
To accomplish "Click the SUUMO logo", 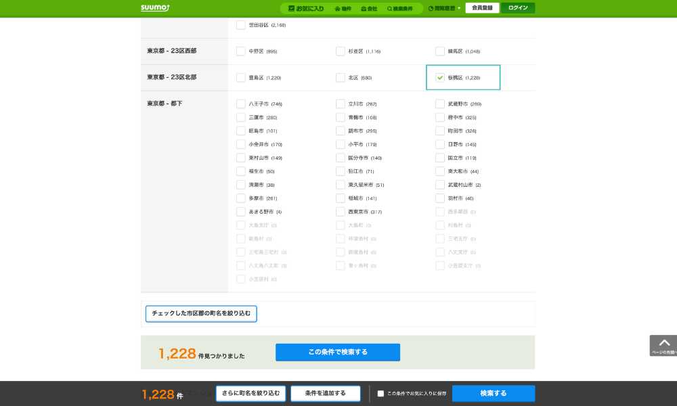I will [155, 7].
